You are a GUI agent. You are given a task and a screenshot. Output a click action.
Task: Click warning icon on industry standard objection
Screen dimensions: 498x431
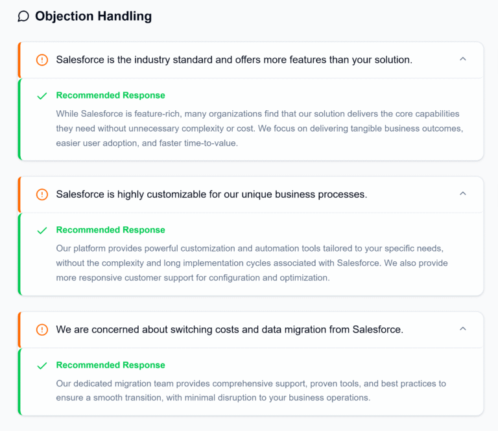coord(42,60)
